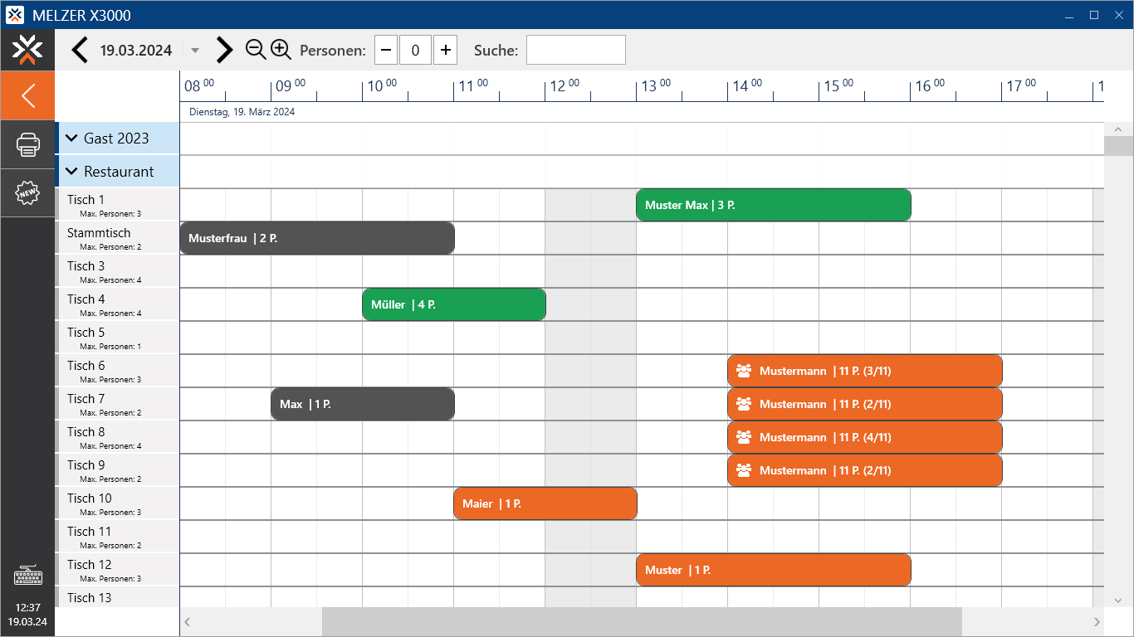This screenshot has height=637, width=1134.
Task: Click the orange back arrow button
Action: coord(27,95)
